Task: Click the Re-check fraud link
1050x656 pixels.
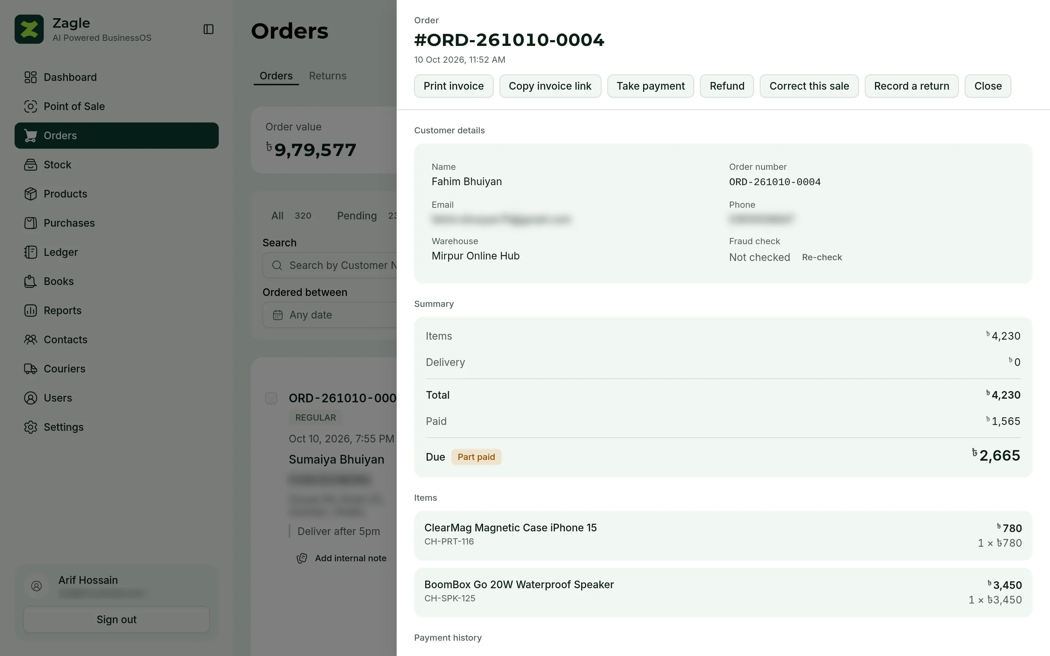Action: [822, 257]
